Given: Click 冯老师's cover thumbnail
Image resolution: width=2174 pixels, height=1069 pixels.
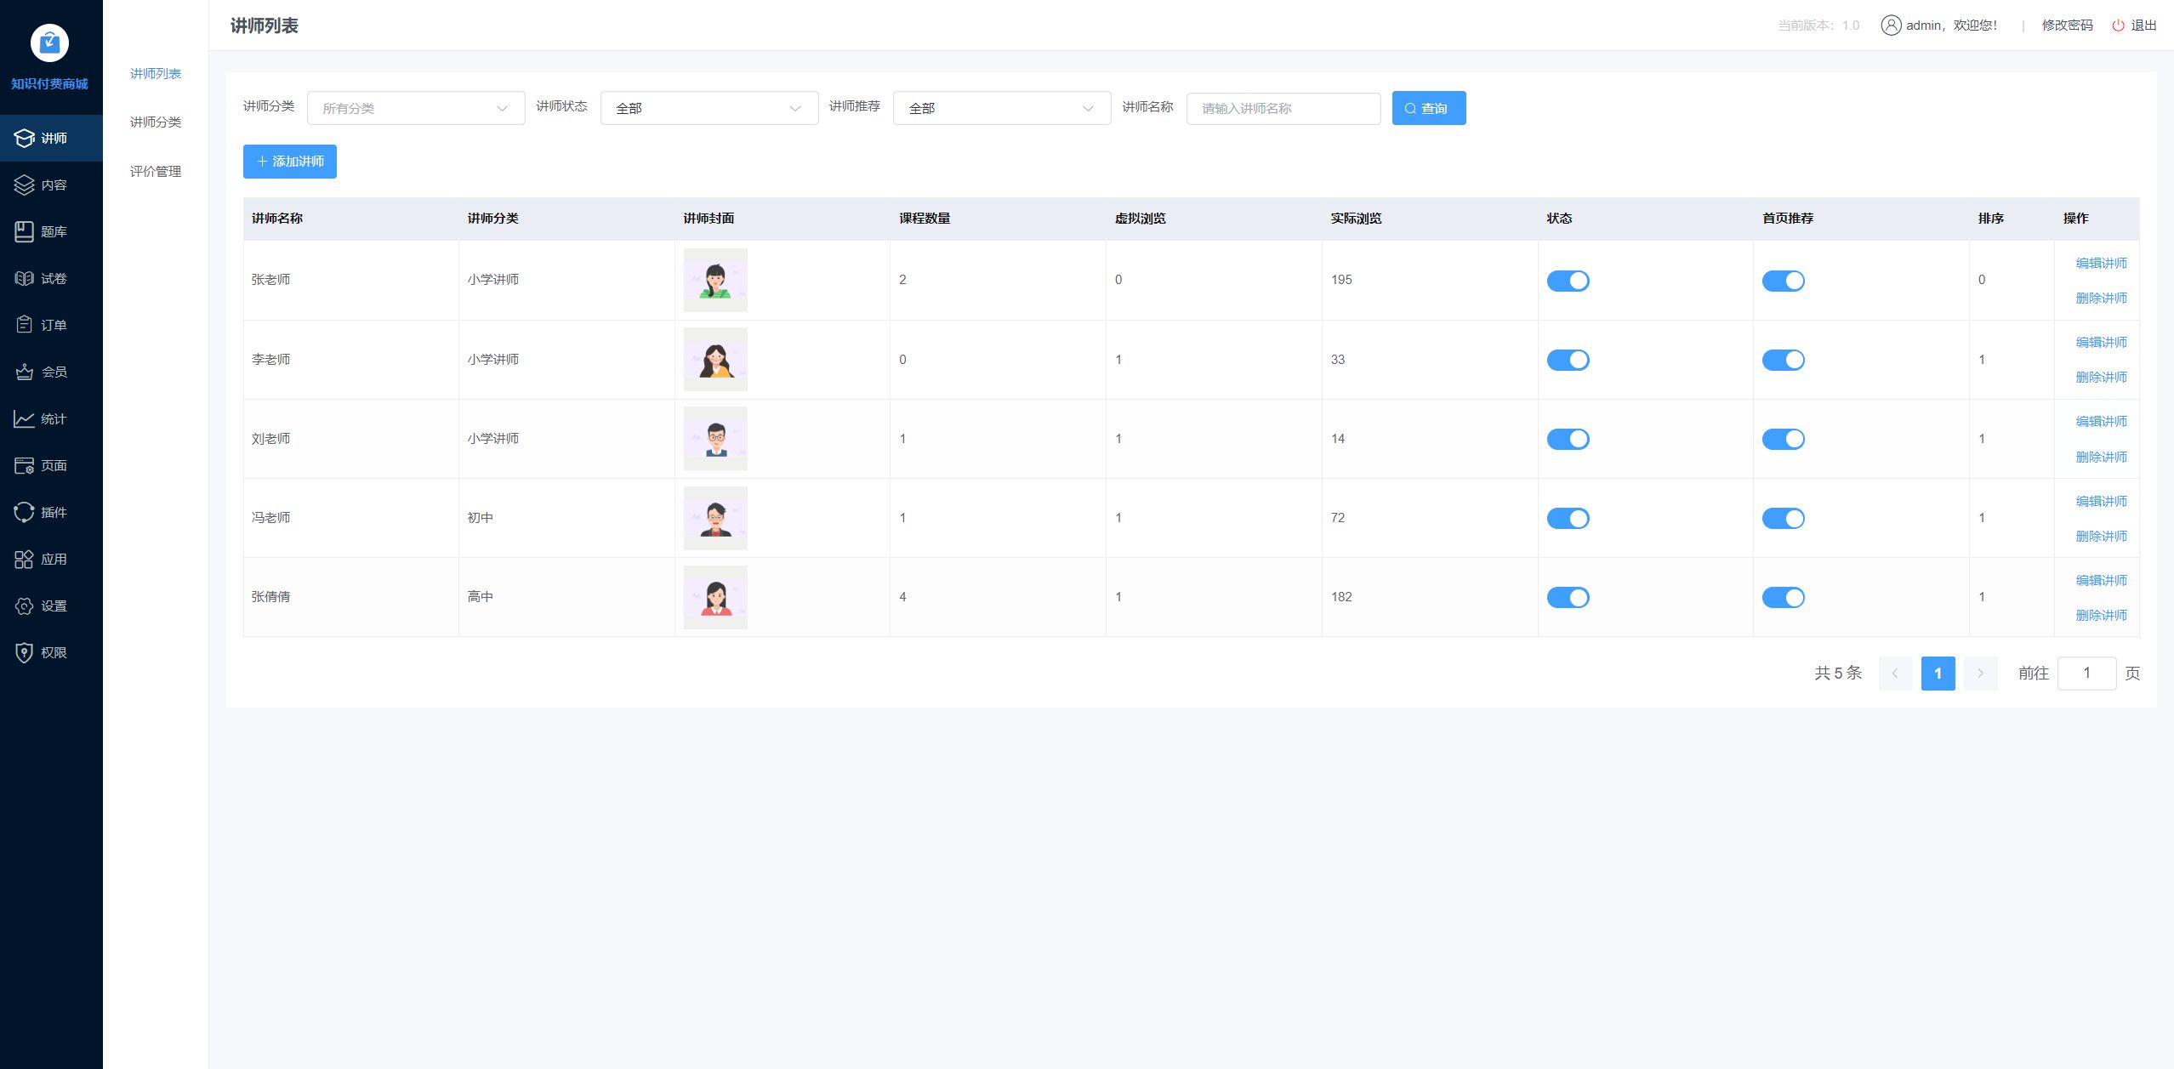Looking at the screenshot, I should [715, 518].
